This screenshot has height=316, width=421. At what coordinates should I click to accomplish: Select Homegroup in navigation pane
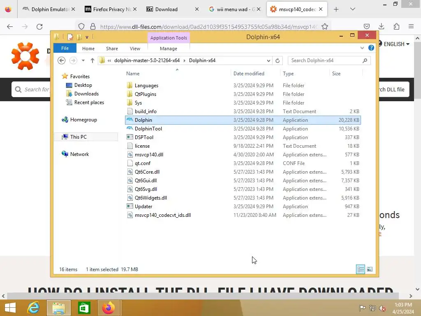83,120
